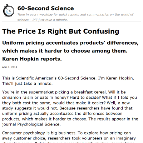The width and height of the screenshot is (143, 143).
Task: Click the sentence "This'll just take a minute."
Action: [27, 84]
